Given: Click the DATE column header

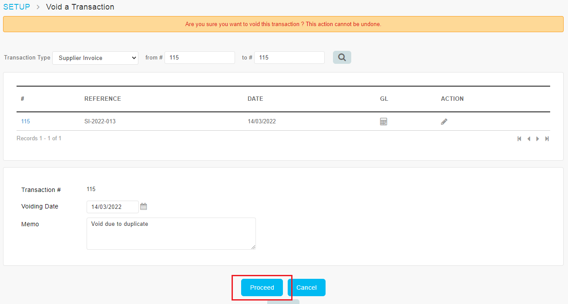Looking at the screenshot, I should pos(255,99).
